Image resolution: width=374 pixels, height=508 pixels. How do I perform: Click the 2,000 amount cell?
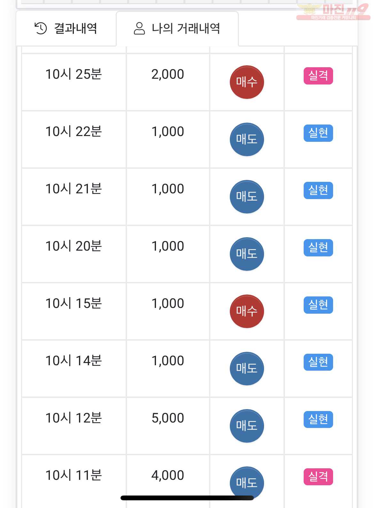point(168,82)
